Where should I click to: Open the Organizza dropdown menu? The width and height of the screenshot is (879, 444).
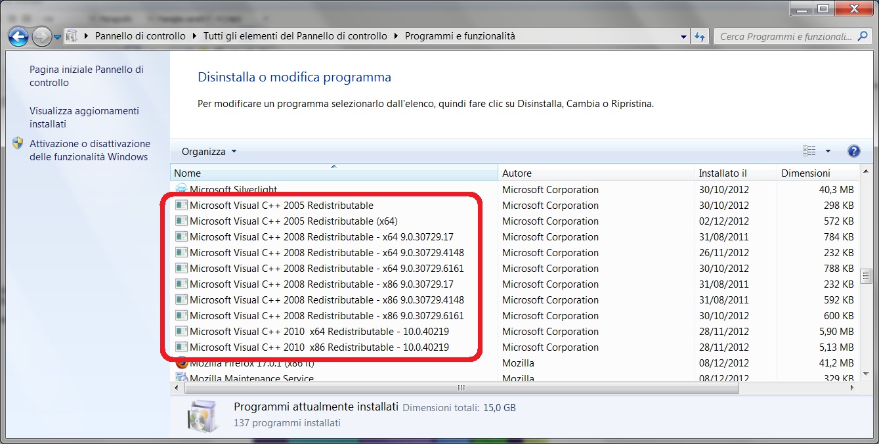(x=209, y=152)
